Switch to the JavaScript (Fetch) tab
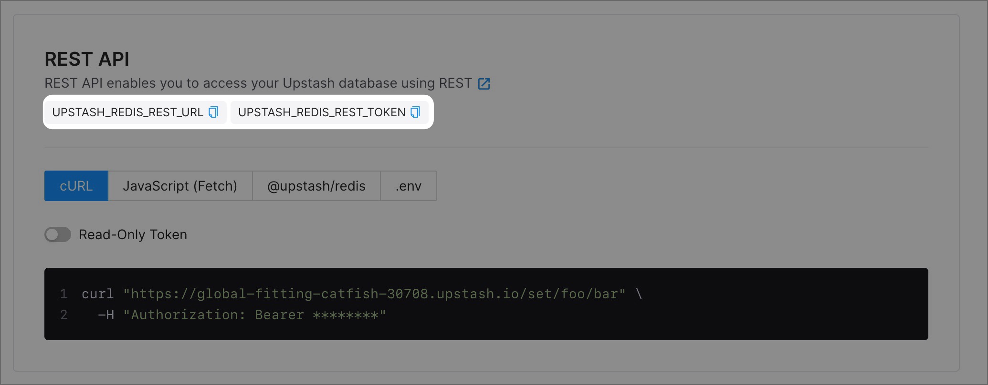 pos(180,186)
